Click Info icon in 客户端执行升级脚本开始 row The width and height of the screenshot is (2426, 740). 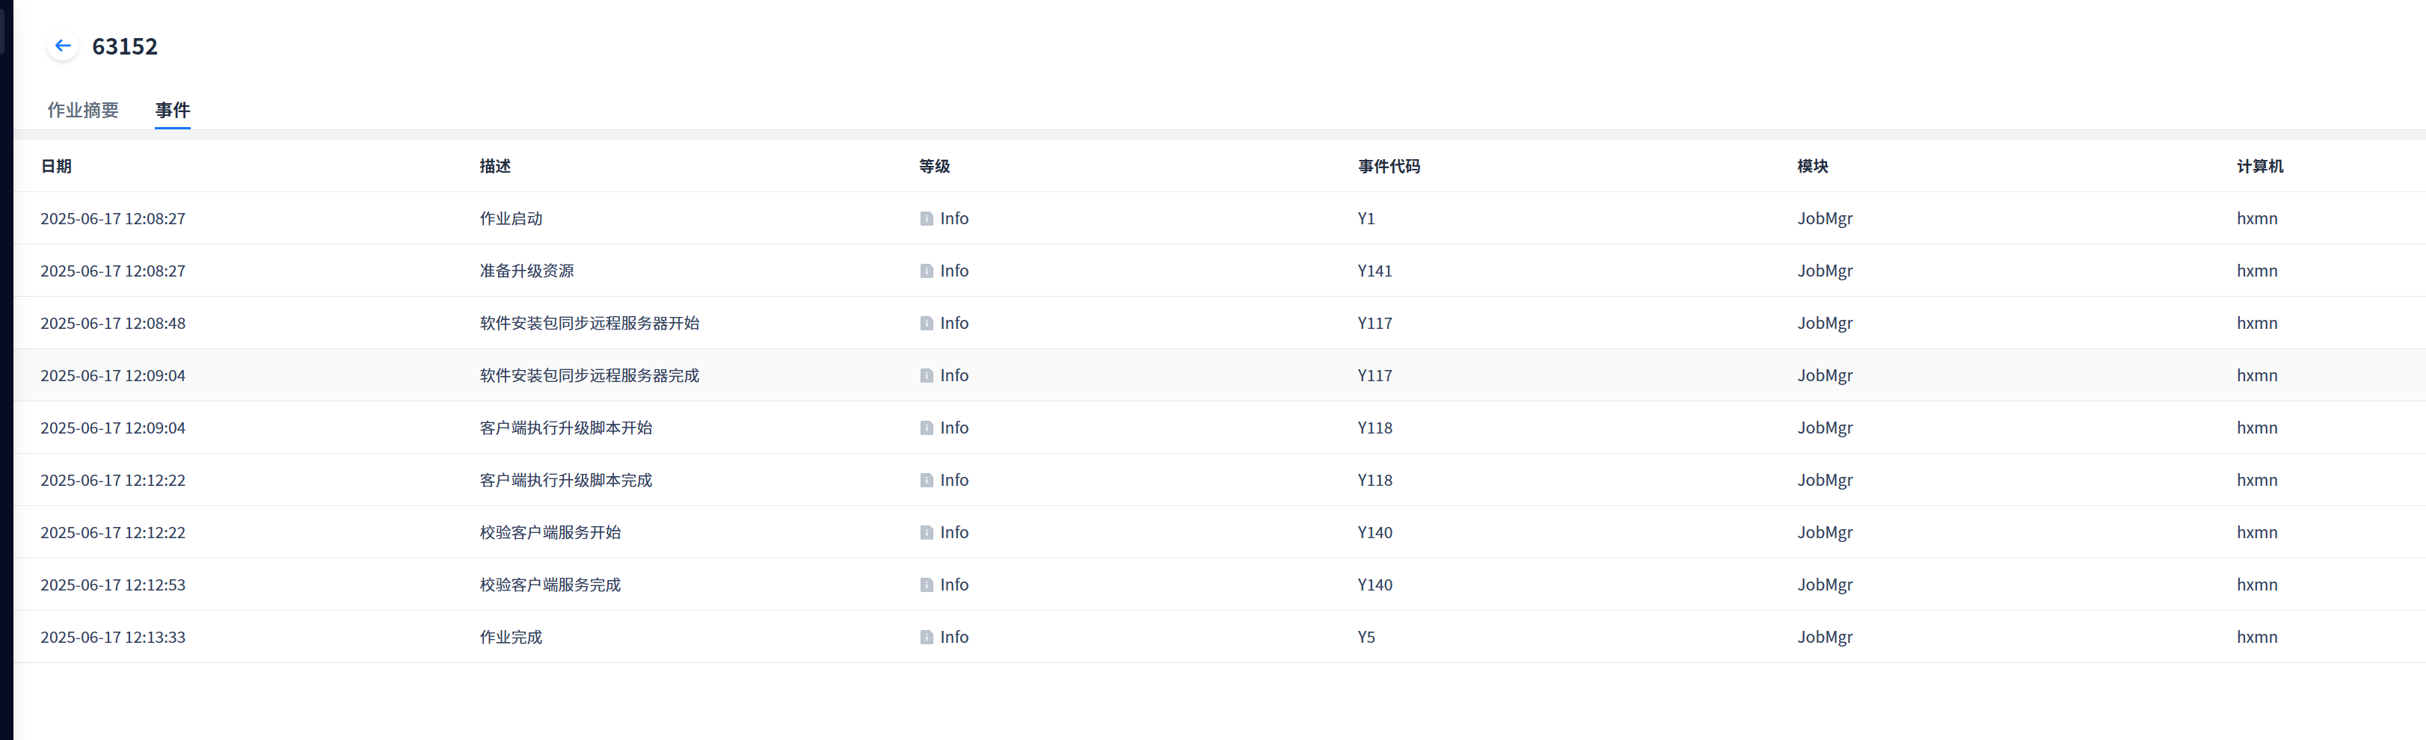point(927,428)
